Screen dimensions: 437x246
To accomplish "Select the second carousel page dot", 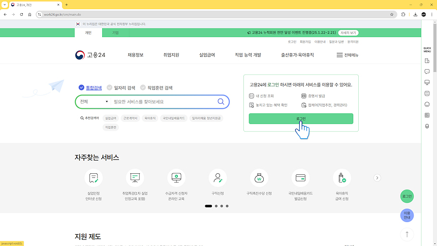I will [216, 206].
